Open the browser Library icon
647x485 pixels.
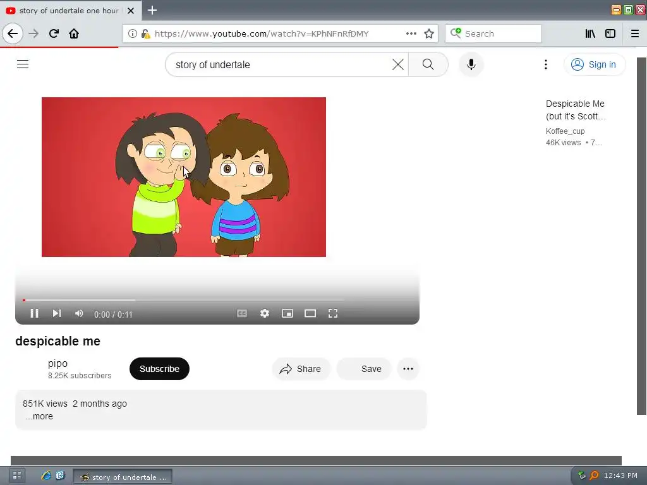[x=590, y=33]
